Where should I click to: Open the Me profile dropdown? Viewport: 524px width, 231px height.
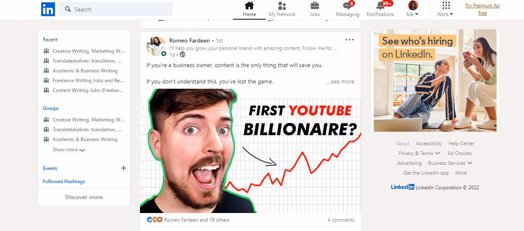pyautogui.click(x=413, y=9)
